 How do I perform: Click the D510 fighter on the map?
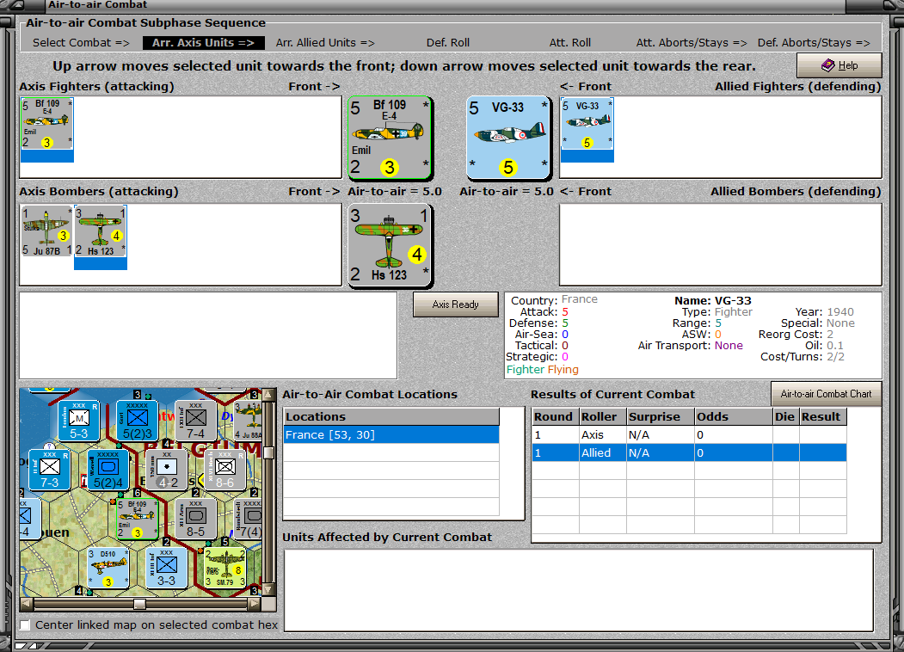point(108,568)
